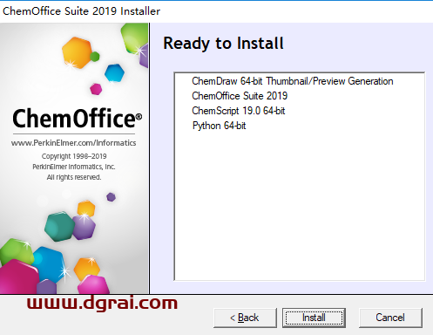Image resolution: width=433 pixels, height=335 pixels.
Task: Go back using the < Back button
Action: tap(245, 318)
